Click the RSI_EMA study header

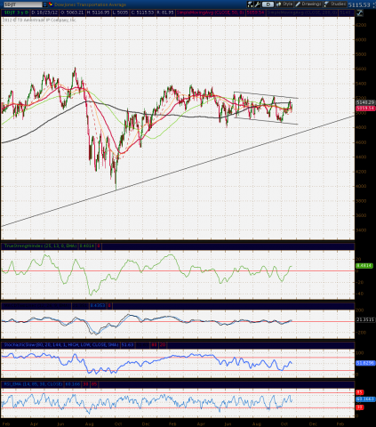(33, 384)
